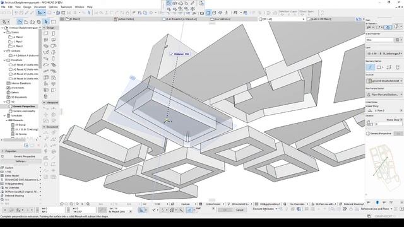Click the navigator vertical scrollbar

click(x=40, y=49)
